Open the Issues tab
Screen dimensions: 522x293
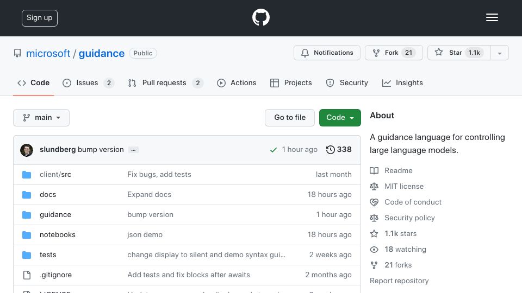click(x=88, y=83)
